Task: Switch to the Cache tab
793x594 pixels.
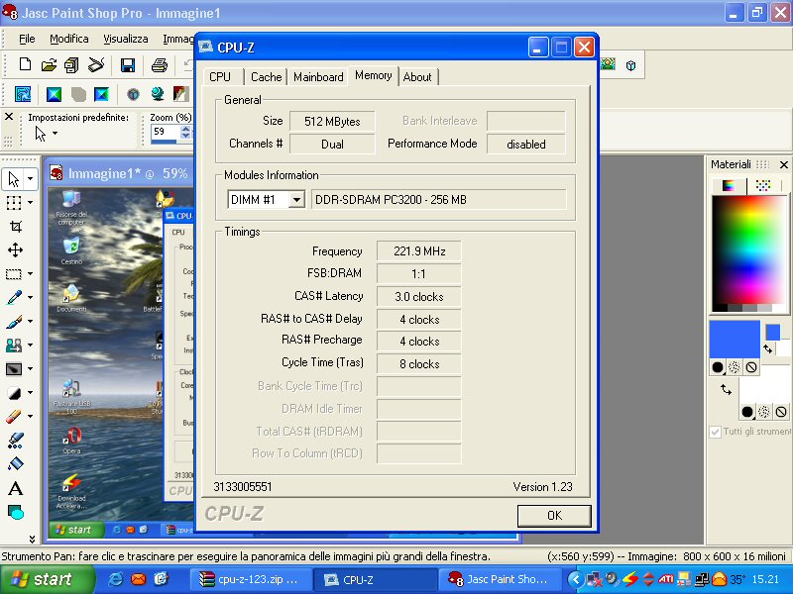Action: [266, 77]
